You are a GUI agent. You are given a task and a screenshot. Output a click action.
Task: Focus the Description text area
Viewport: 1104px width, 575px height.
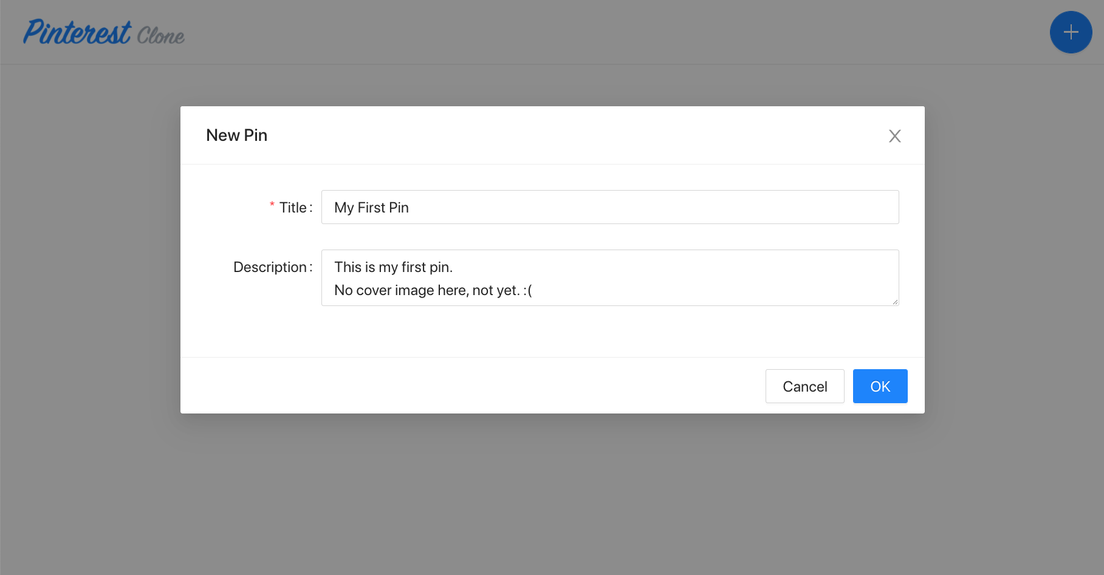[x=610, y=277]
